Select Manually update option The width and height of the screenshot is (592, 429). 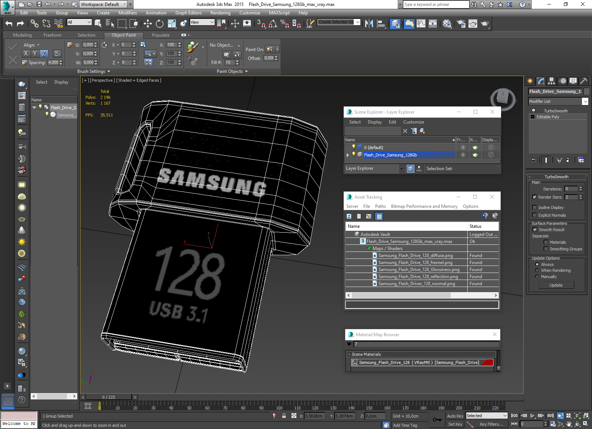[537, 277]
